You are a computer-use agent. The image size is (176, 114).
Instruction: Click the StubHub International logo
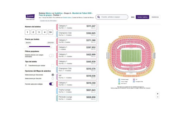30,17
